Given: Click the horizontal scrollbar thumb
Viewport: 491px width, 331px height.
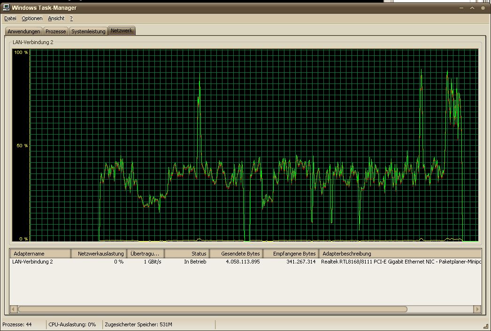Looking at the screenshot, I should 212,309.
